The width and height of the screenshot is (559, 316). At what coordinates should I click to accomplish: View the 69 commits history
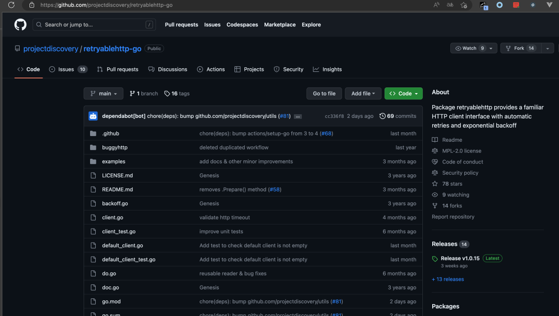398,116
